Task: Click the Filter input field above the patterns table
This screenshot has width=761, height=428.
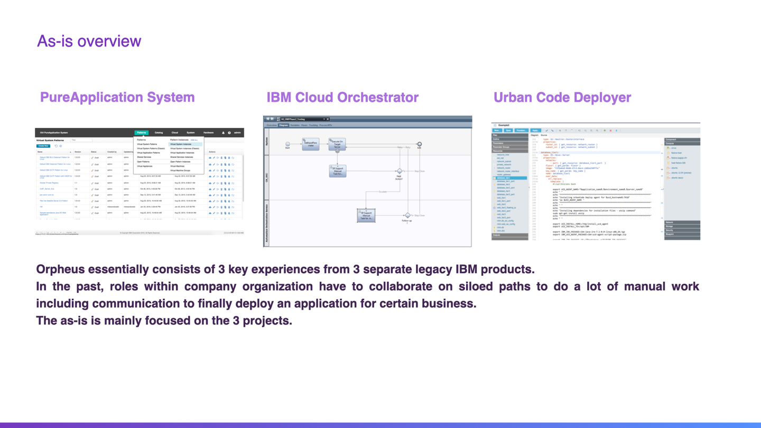Action: pos(81,140)
